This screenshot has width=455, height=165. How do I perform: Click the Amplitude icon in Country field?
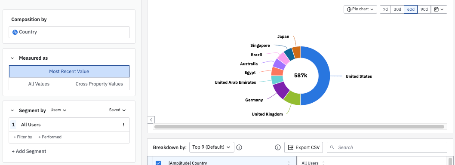click(15, 32)
